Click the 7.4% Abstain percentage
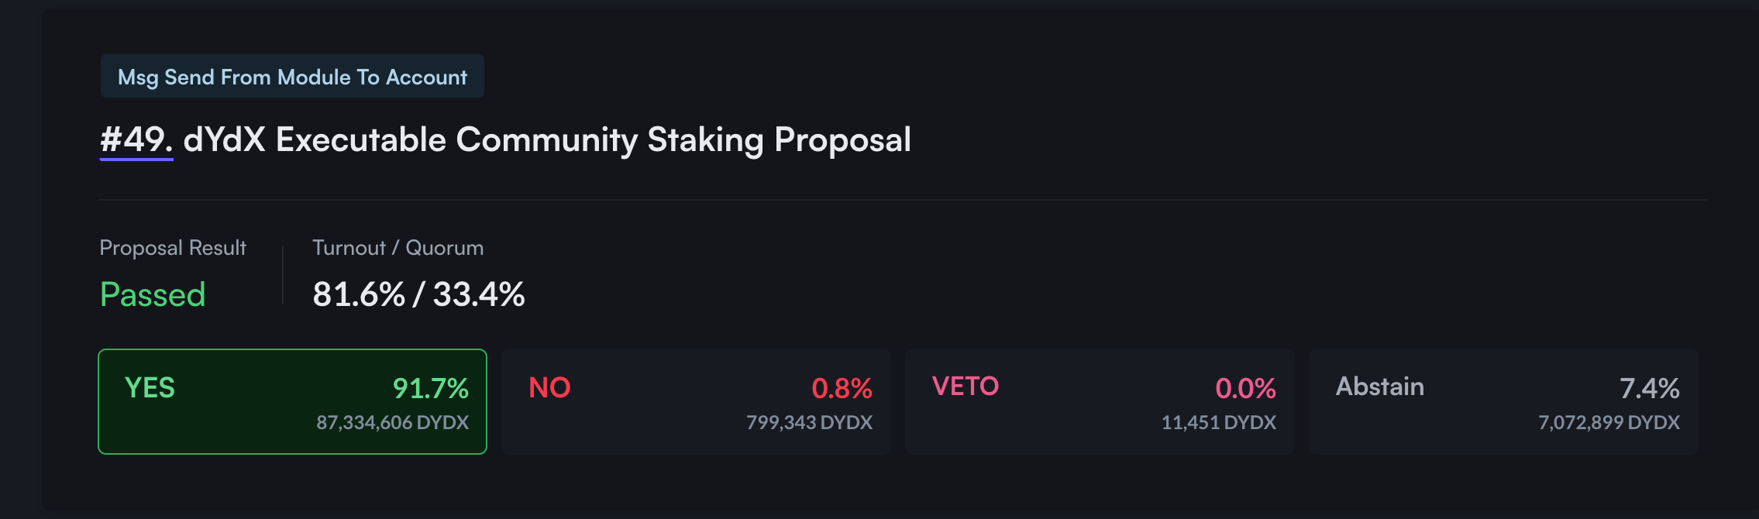The height and width of the screenshot is (519, 1759). point(1649,388)
